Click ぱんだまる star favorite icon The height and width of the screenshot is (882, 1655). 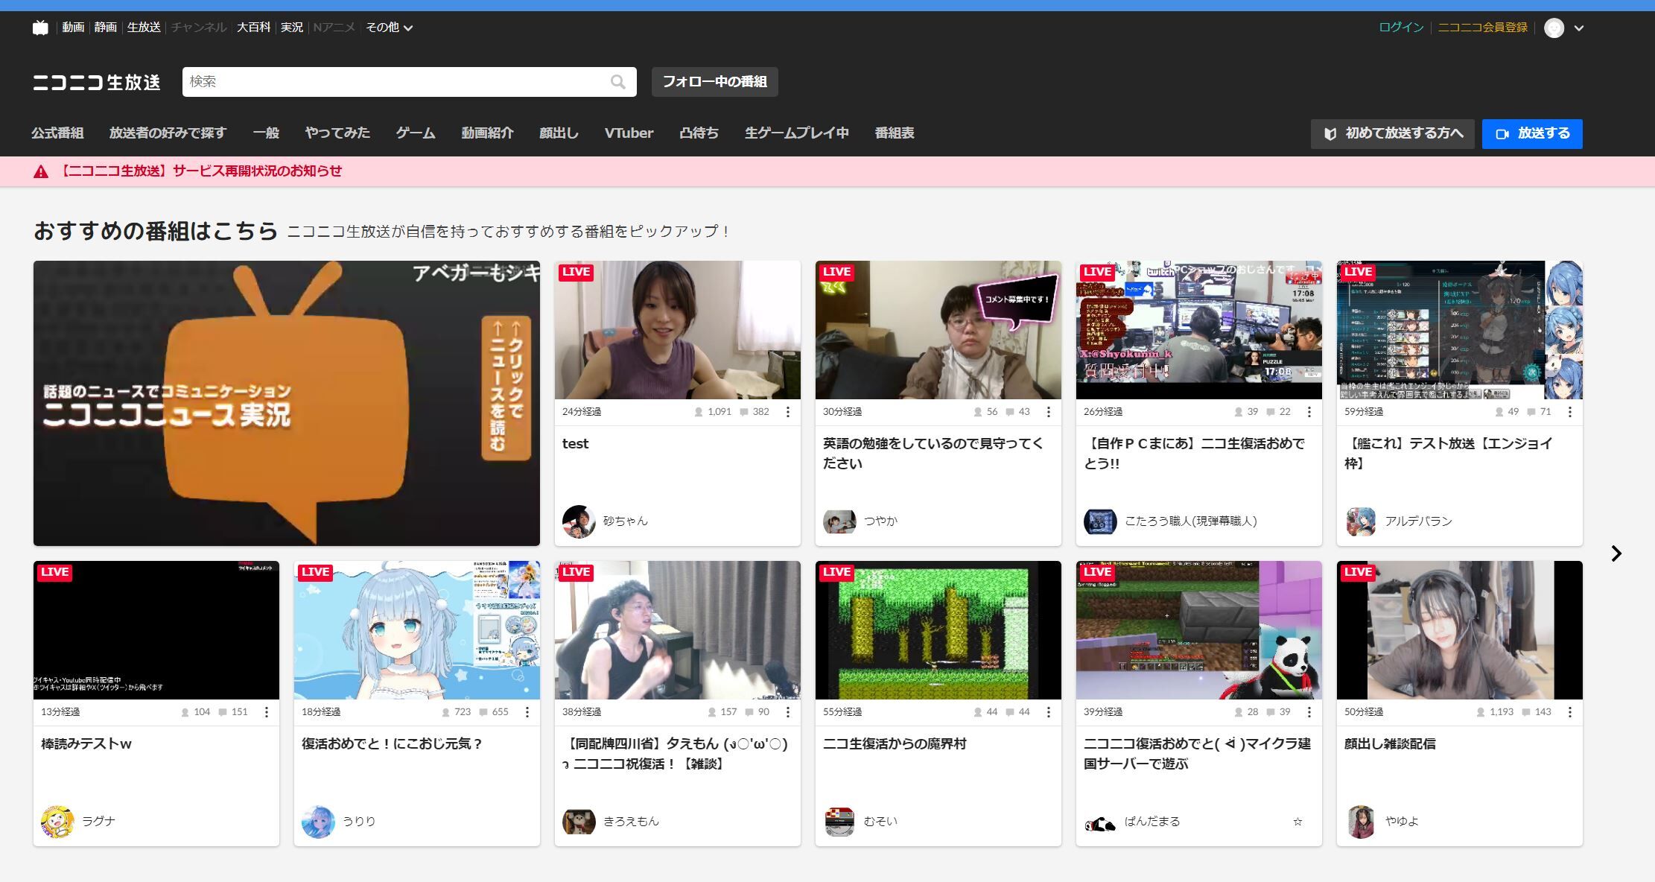click(x=1297, y=822)
